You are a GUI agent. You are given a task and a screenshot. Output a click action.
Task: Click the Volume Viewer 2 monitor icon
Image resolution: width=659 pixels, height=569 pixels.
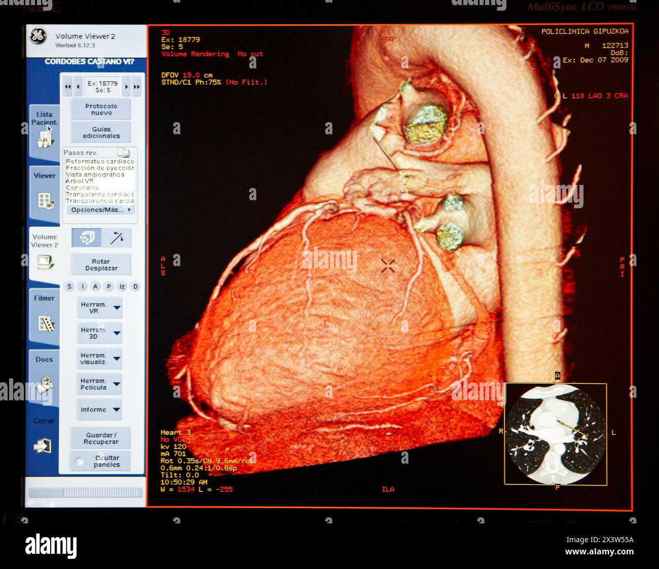click(x=45, y=262)
